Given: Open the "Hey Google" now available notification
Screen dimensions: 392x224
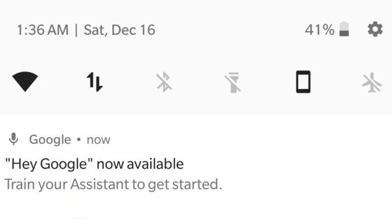Looking at the screenshot, I should pos(94,164).
